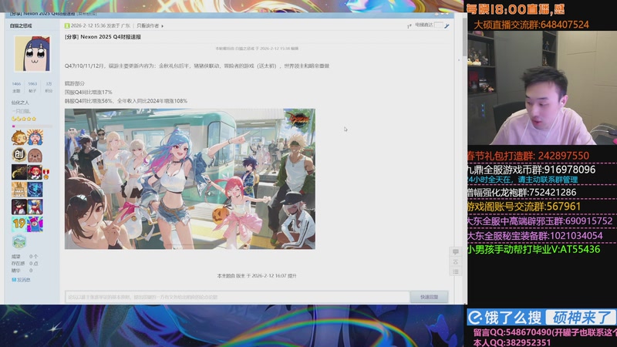Click the blue-haired crying face medal badge
Image resolution: width=617 pixels, height=347 pixels.
click(x=35, y=138)
